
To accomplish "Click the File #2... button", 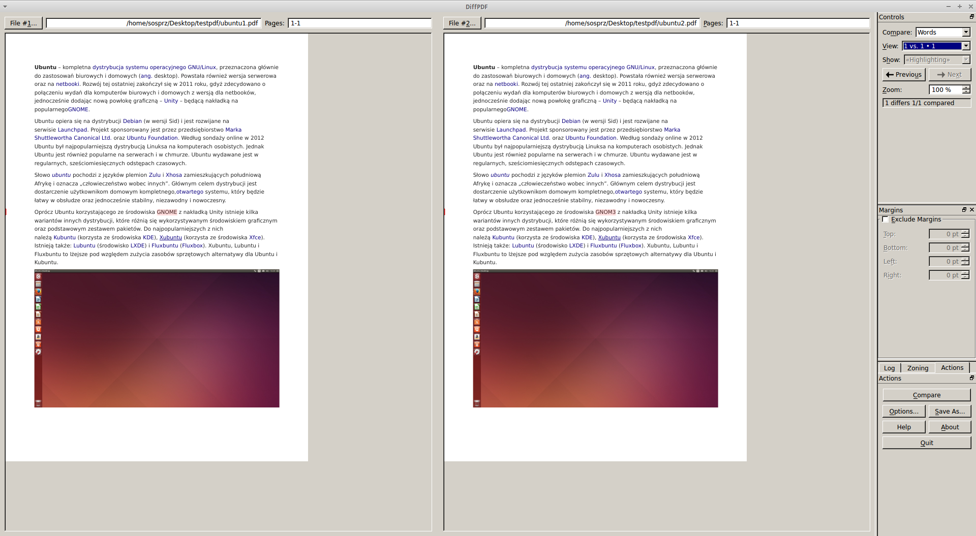I will (462, 23).
